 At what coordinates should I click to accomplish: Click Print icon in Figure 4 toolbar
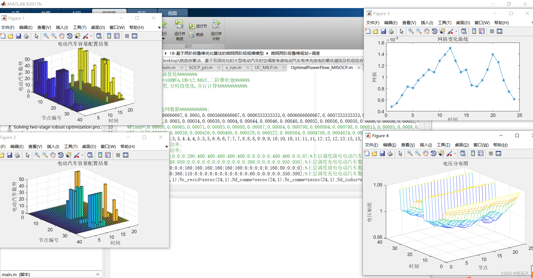click(390, 153)
